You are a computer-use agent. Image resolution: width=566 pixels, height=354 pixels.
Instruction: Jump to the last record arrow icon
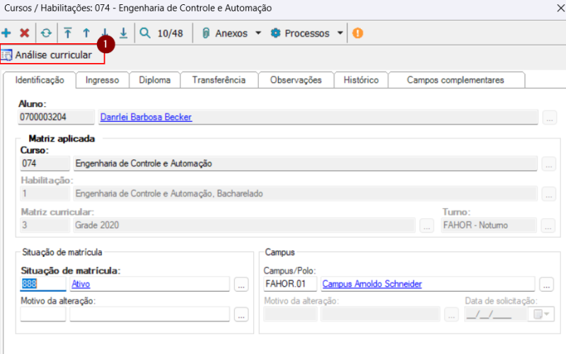click(123, 33)
